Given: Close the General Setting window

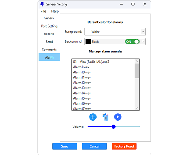Looking at the screenshot, I should pos(145,4).
